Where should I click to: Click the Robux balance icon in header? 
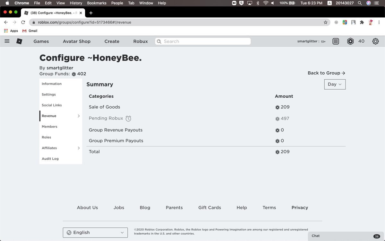click(350, 41)
